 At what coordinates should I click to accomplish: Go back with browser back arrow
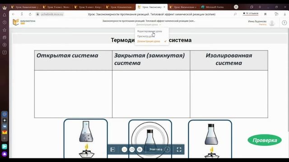click(13, 14)
